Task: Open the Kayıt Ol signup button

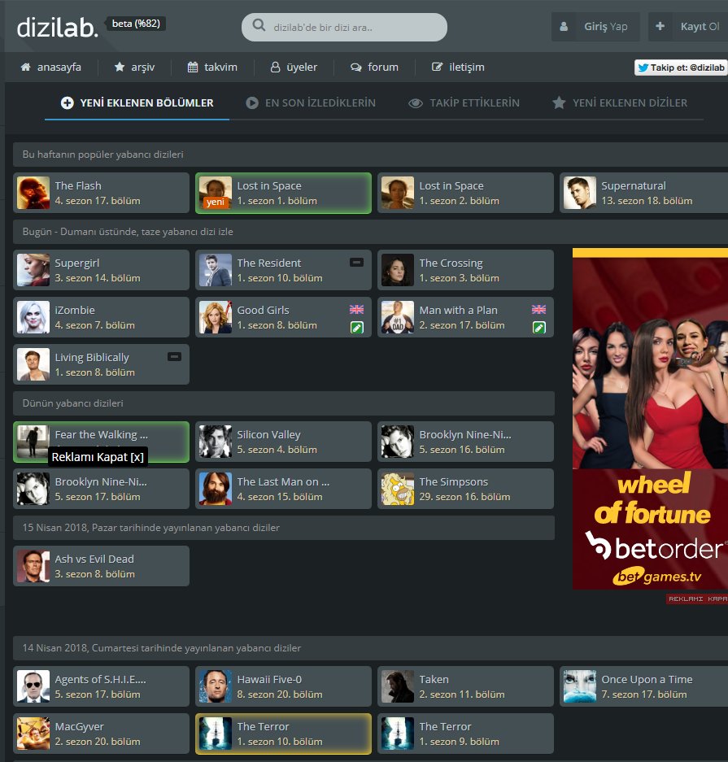Action: pos(687,26)
